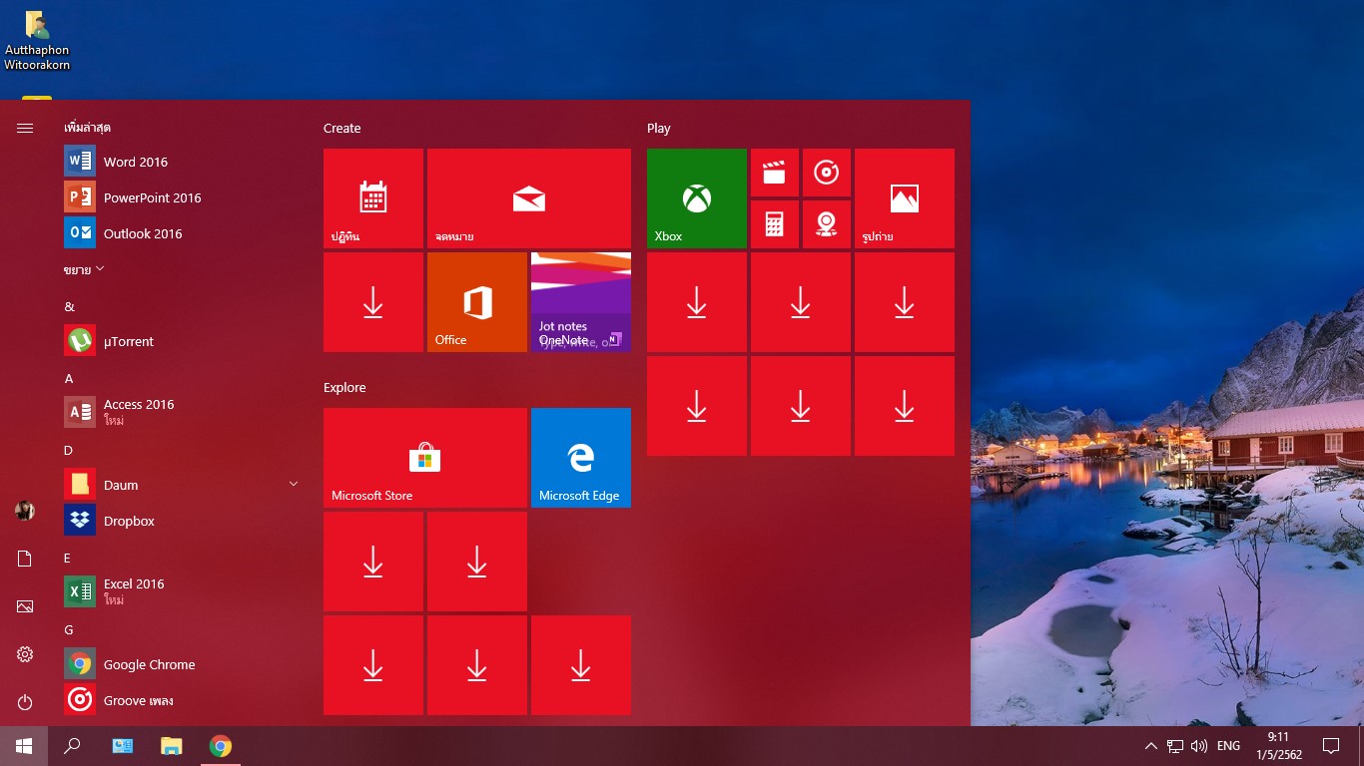The height and width of the screenshot is (766, 1364).
Task: Open the clock and date flyout
Action: (x=1278, y=746)
